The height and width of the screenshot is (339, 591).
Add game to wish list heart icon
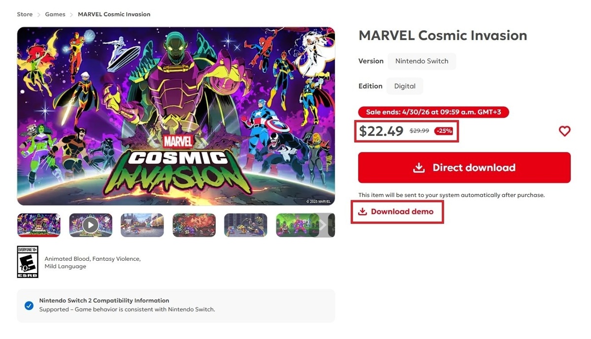pyautogui.click(x=564, y=131)
